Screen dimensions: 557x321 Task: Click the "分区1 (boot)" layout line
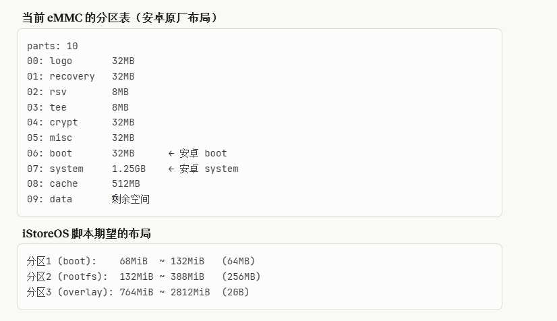coord(141,261)
